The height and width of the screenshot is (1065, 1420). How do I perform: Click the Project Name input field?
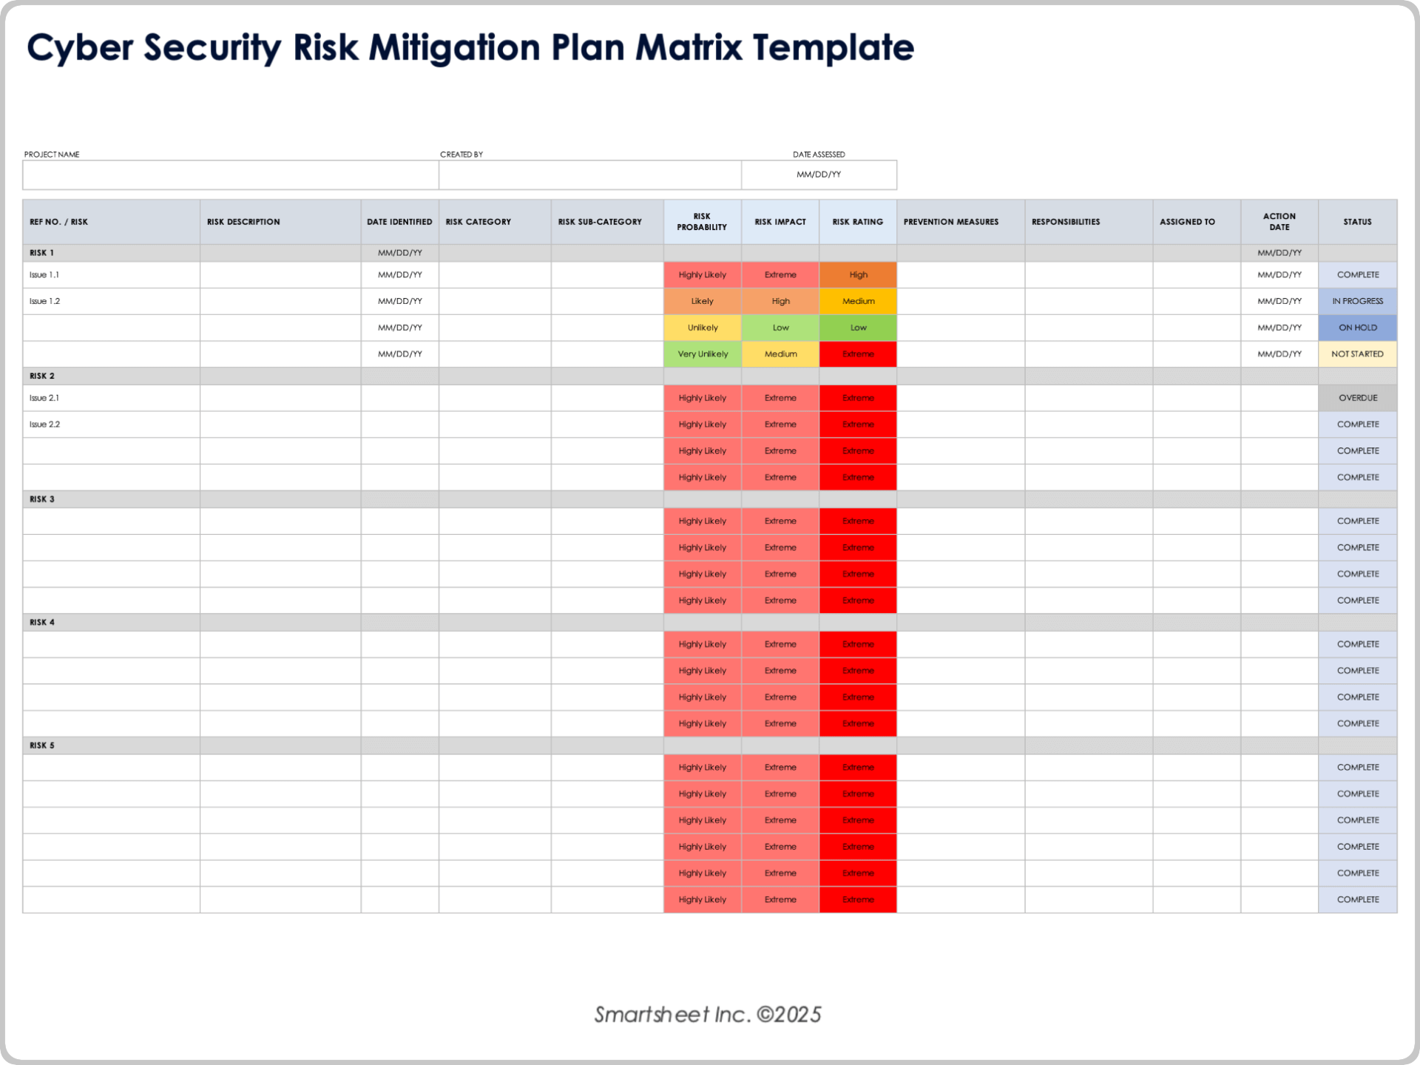[x=229, y=175]
